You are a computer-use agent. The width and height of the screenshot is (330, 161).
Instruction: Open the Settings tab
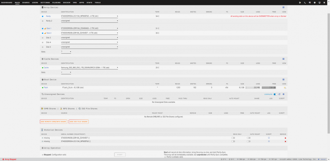pyautogui.click(x=45, y=3)
